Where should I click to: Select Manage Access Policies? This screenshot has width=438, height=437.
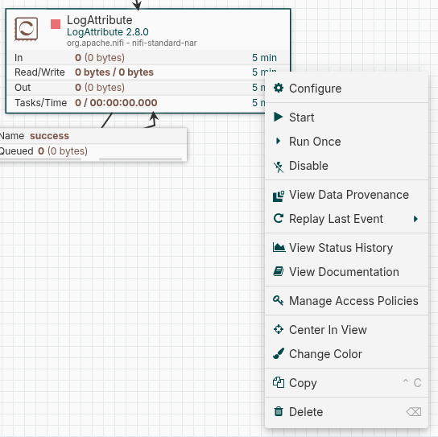pyautogui.click(x=346, y=301)
